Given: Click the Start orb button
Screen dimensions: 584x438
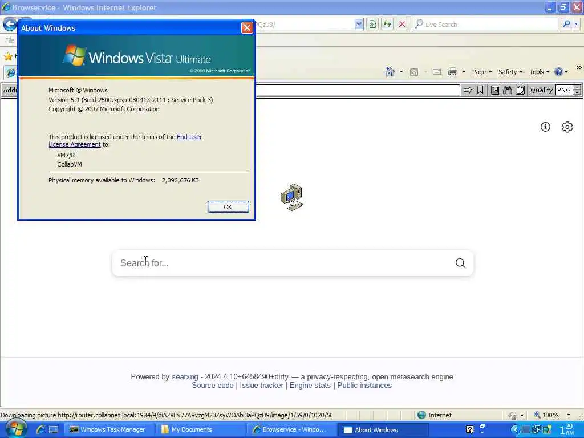Looking at the screenshot, I should (15, 429).
